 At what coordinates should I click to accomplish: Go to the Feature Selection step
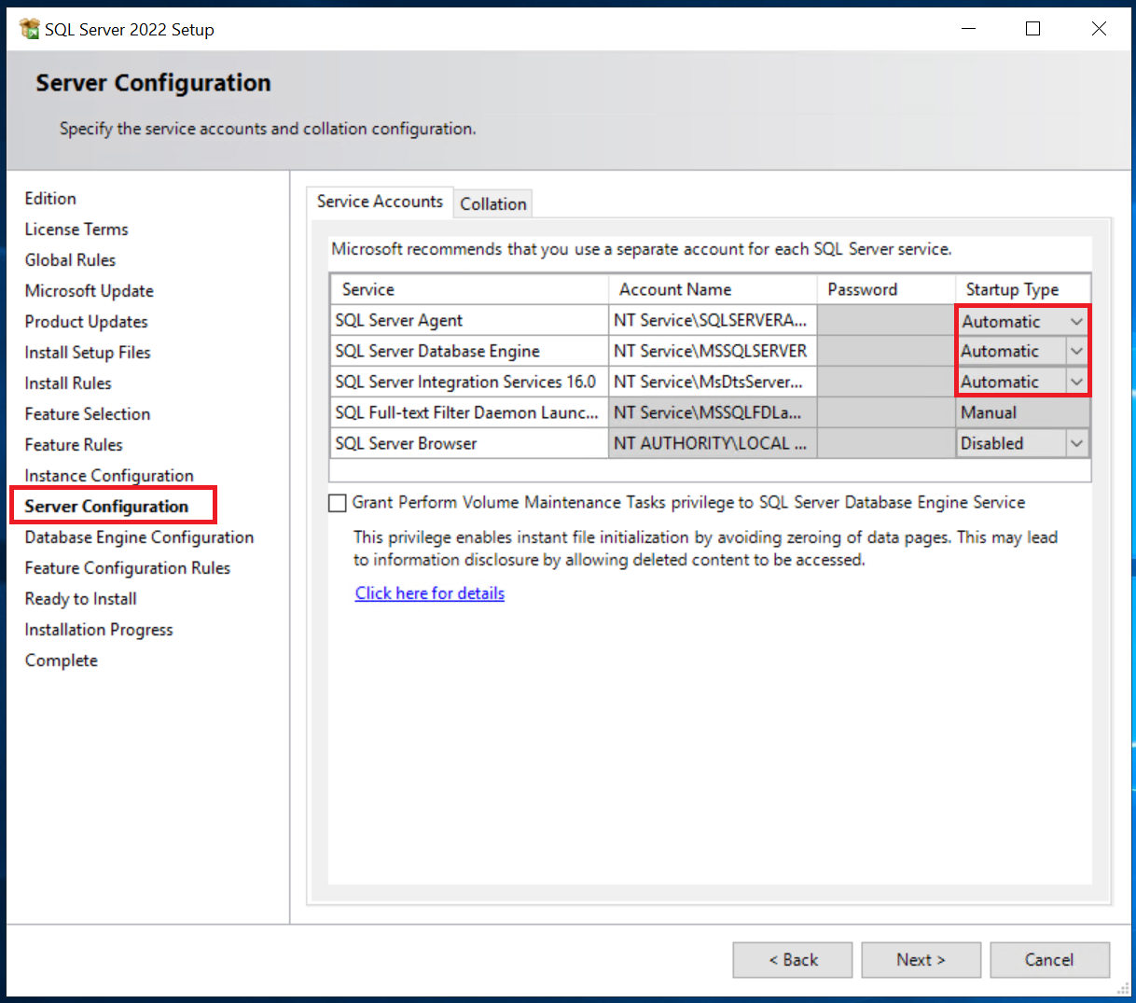click(x=87, y=414)
